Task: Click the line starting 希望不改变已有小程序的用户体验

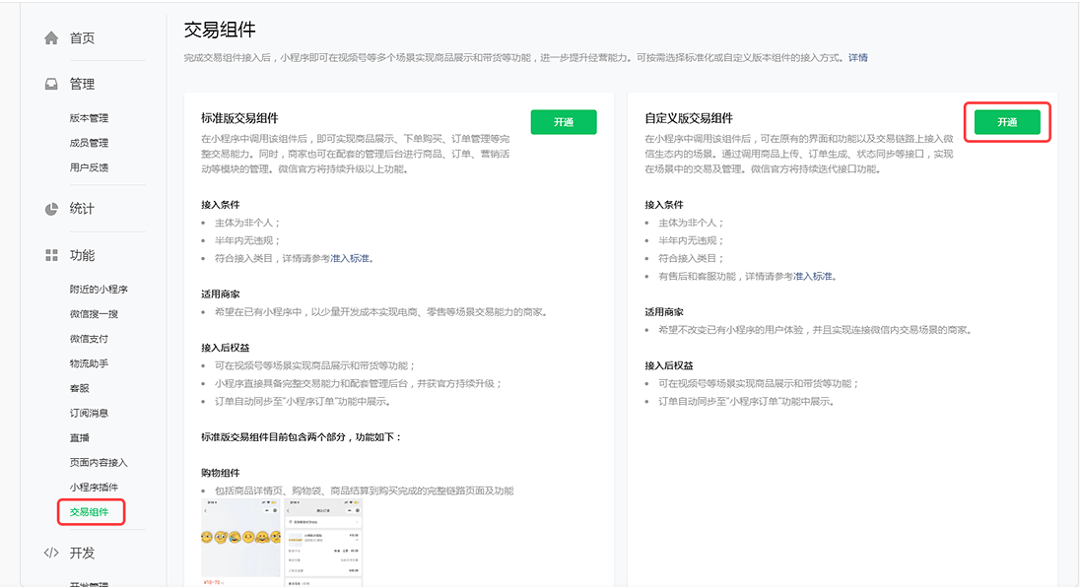Action: pos(815,330)
